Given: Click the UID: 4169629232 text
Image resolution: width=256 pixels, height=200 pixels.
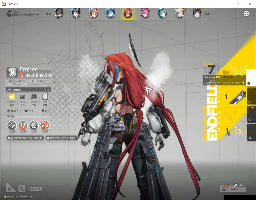Looking at the screenshot, I should pos(23,196).
